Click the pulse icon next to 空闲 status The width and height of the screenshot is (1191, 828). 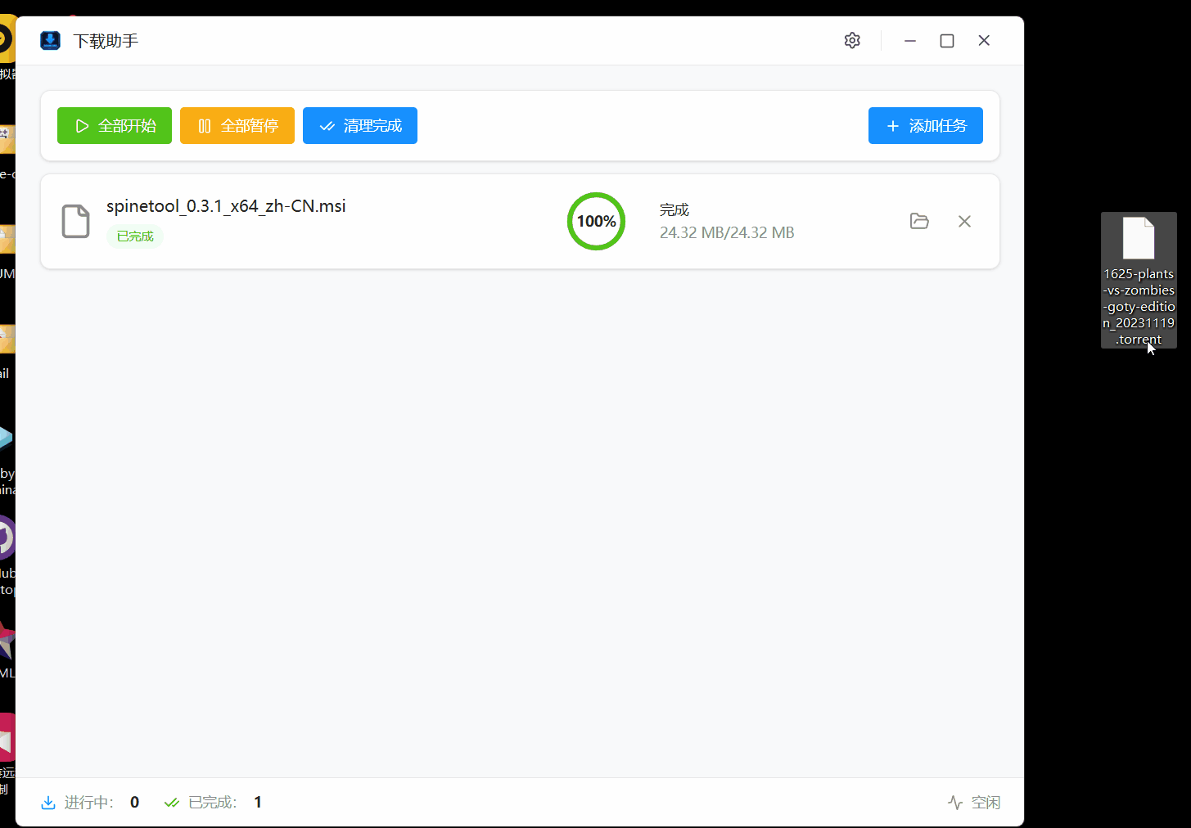[954, 802]
